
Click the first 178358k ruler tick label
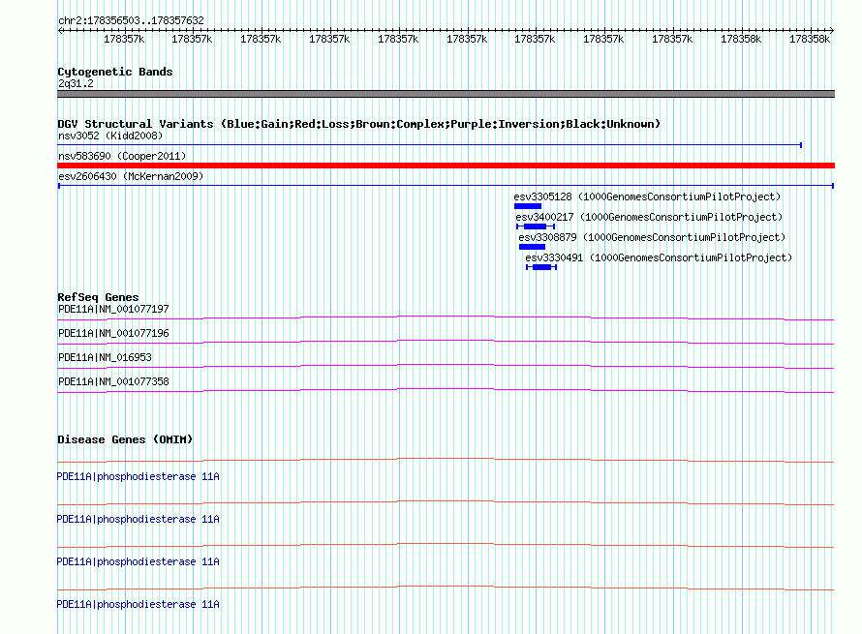(741, 39)
